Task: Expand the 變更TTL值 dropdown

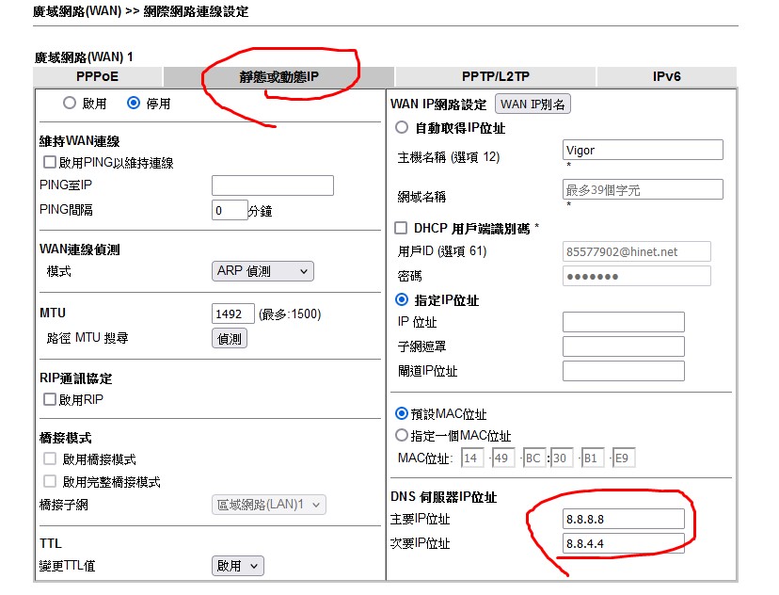Action: point(237,566)
